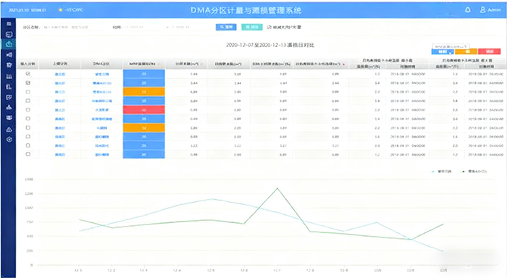Click the topmost menu icon in the left sidebar

pyautogui.click(x=9, y=24)
